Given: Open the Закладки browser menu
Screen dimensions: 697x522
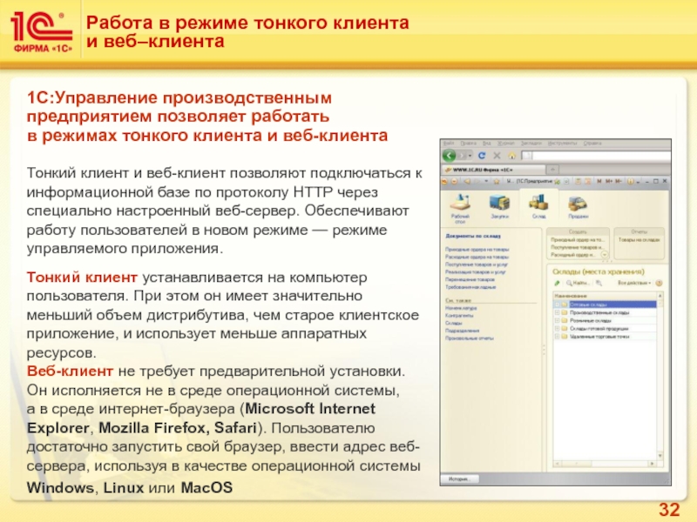Looking at the screenshot, I should coord(531,144).
